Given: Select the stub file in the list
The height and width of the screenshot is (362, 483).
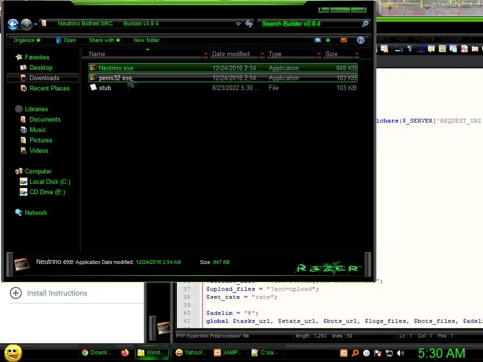Looking at the screenshot, I should (x=223, y=88).
